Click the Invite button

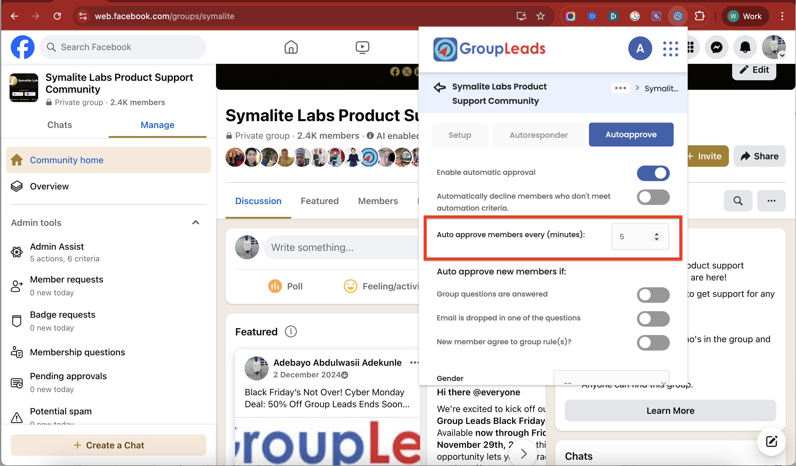[708, 156]
